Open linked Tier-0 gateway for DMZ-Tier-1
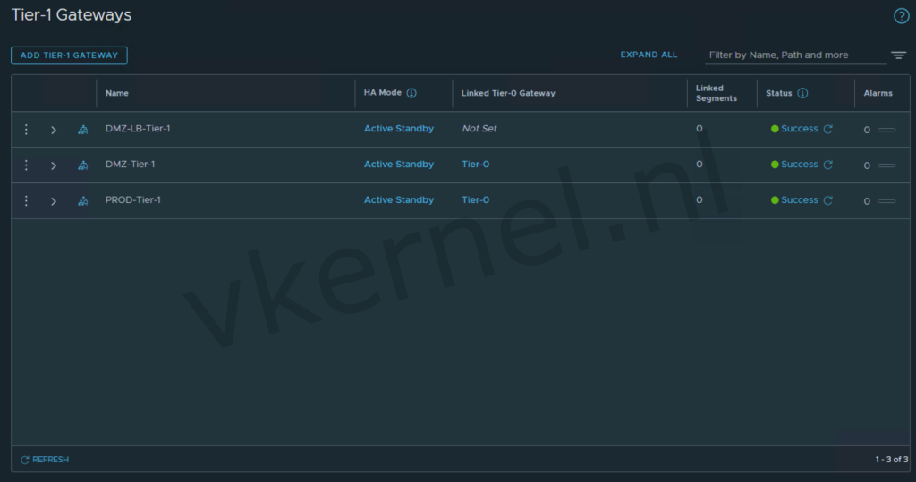Viewport: 916px width, 482px height. (x=475, y=165)
